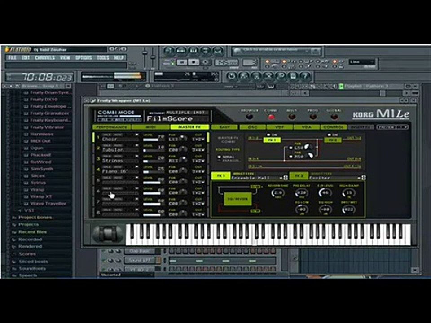431x323 pixels.
Task: Switch to the EASY tab
Action: (225, 127)
